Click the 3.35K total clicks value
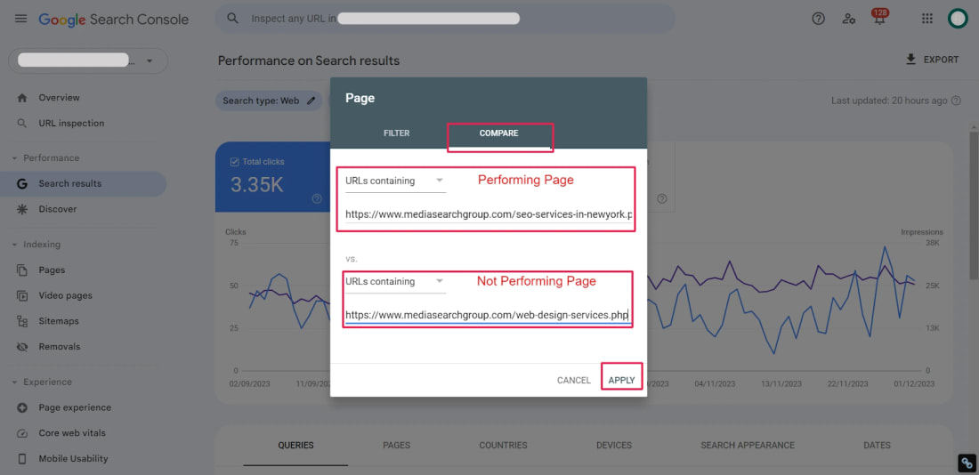Viewport: 979px width, 475px height. click(x=257, y=185)
